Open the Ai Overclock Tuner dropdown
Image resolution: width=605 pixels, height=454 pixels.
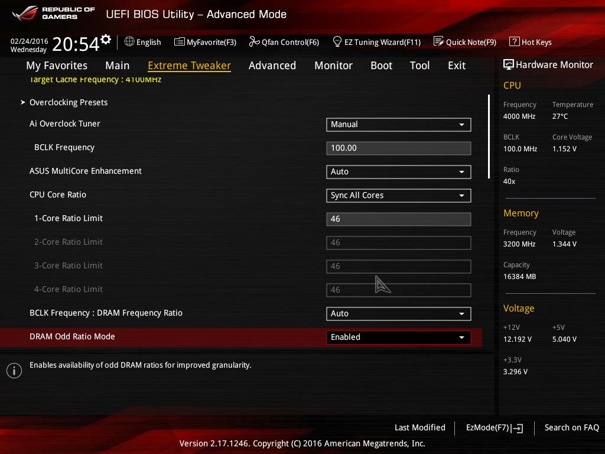(x=399, y=124)
